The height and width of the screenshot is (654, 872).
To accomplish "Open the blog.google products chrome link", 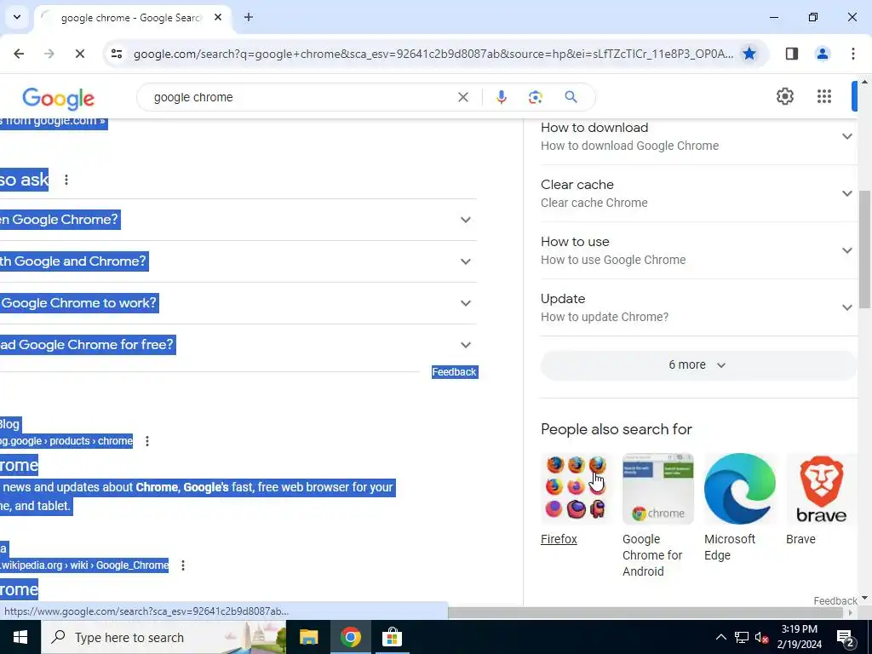I will click(66, 441).
